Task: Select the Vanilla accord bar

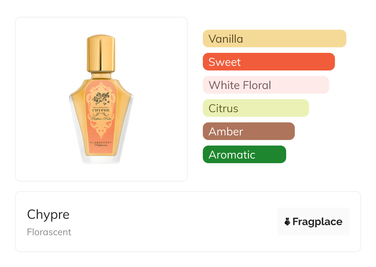Action: pyautogui.click(x=274, y=39)
